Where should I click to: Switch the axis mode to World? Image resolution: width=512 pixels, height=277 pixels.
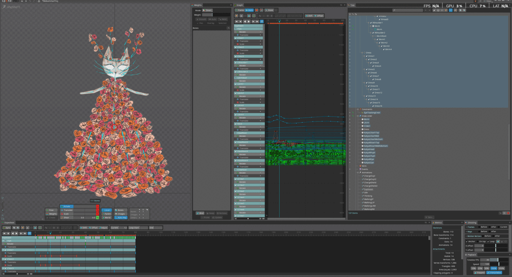pos(107,218)
